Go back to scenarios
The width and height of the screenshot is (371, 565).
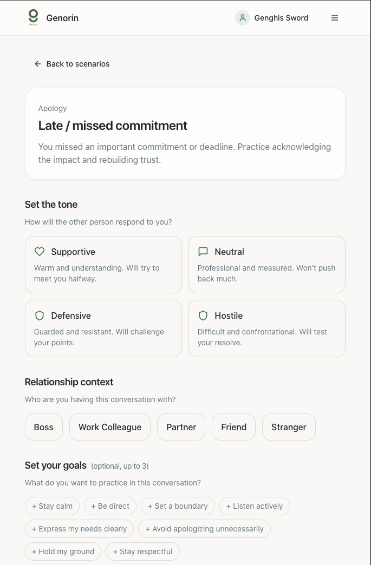(77, 64)
